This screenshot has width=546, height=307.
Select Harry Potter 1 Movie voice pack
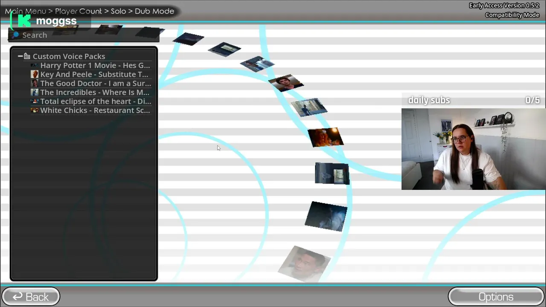click(x=90, y=65)
